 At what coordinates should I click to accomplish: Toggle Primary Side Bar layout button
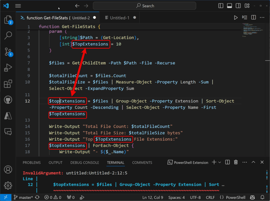[x=221, y=6]
